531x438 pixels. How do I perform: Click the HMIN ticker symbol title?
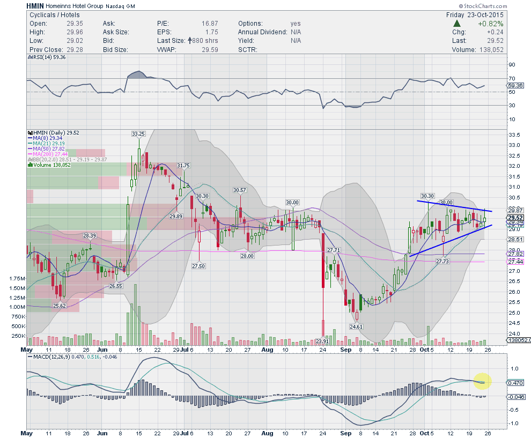(35, 6)
